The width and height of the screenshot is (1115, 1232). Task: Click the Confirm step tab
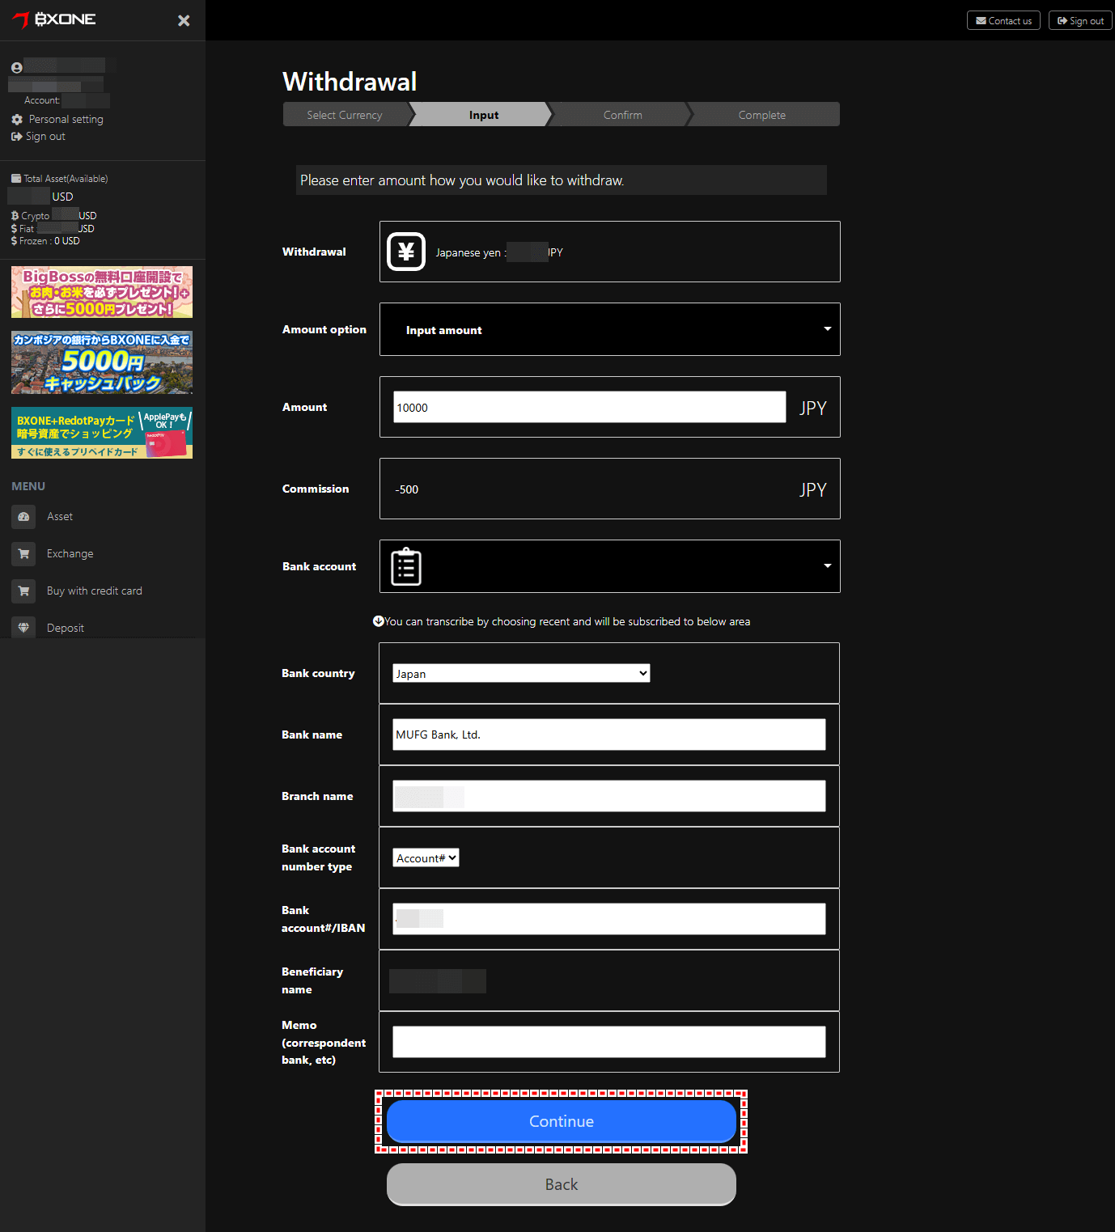622,115
